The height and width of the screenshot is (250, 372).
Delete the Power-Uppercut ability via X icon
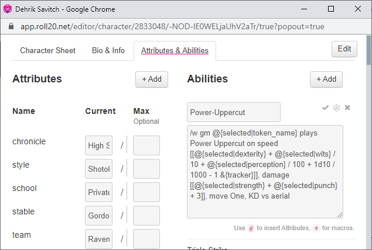click(347, 107)
